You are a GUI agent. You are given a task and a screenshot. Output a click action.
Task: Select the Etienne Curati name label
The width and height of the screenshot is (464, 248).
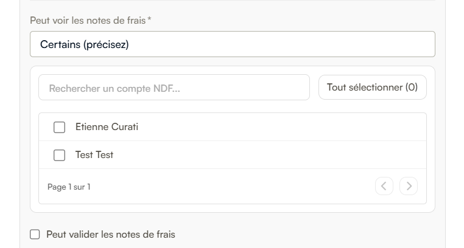(x=107, y=127)
